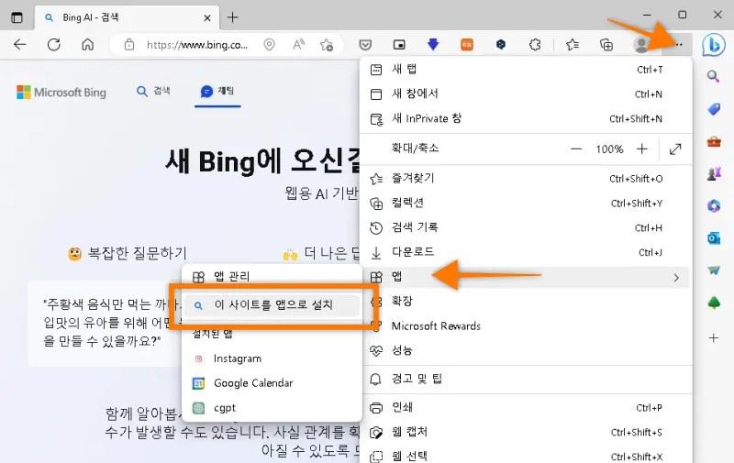The image size is (734, 463).
Task: Add a new sidebar app with plus
Action: 714,337
